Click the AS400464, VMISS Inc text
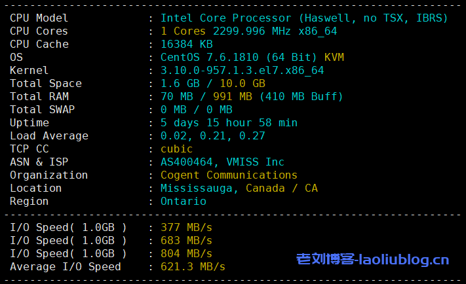Image resolution: width=466 pixels, height=284 pixels. click(x=222, y=162)
